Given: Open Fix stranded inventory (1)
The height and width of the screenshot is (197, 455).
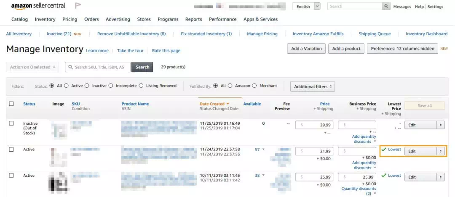Looking at the screenshot, I should click(x=206, y=34).
